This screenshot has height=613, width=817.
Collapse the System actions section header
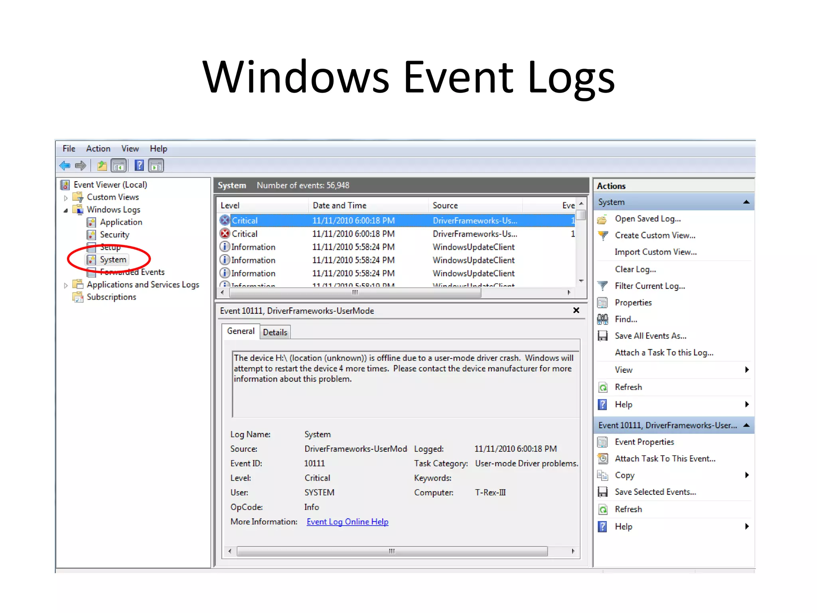tap(746, 202)
